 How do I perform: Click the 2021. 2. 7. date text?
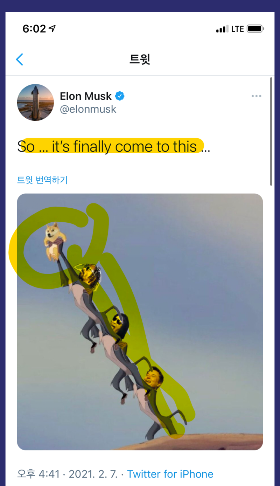tap(93, 474)
